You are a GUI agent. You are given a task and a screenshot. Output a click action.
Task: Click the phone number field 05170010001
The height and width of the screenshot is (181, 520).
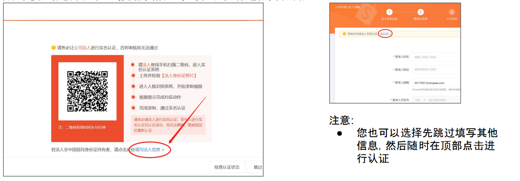(444, 100)
